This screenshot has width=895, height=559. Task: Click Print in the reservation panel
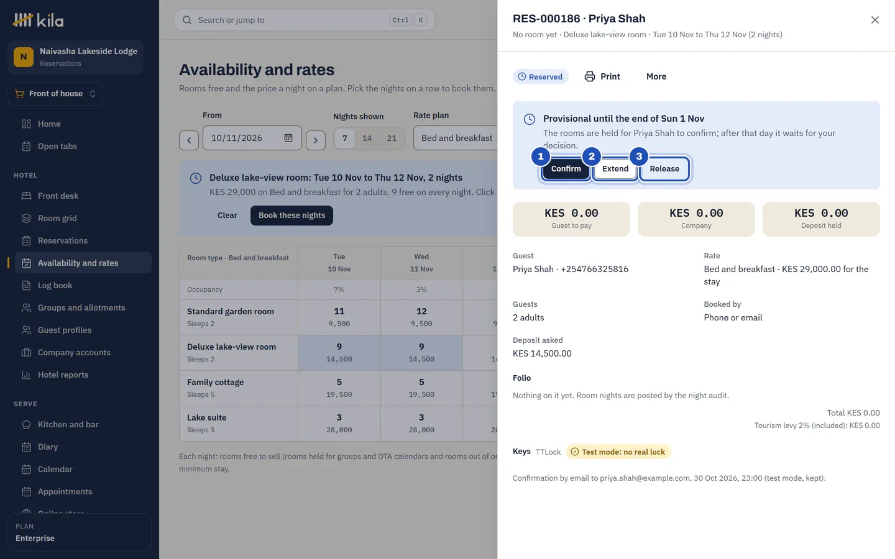pyautogui.click(x=602, y=76)
